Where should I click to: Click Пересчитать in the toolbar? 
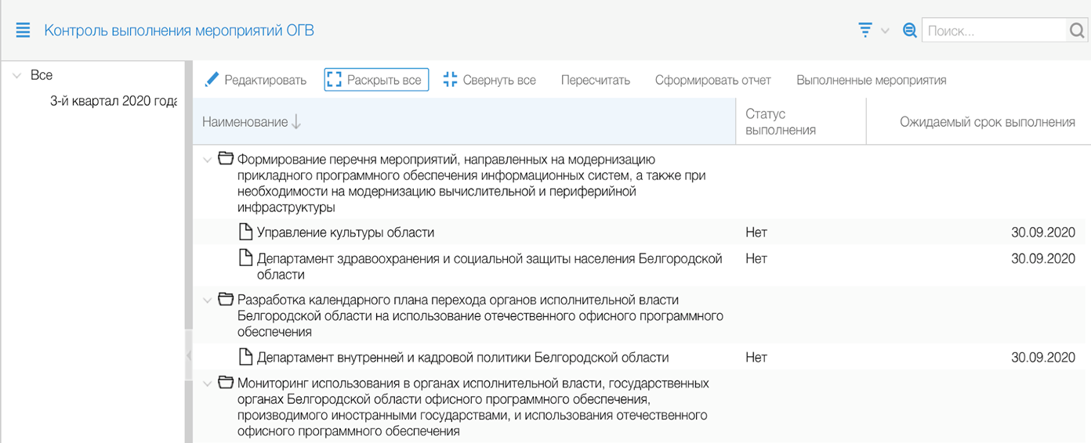click(x=595, y=80)
